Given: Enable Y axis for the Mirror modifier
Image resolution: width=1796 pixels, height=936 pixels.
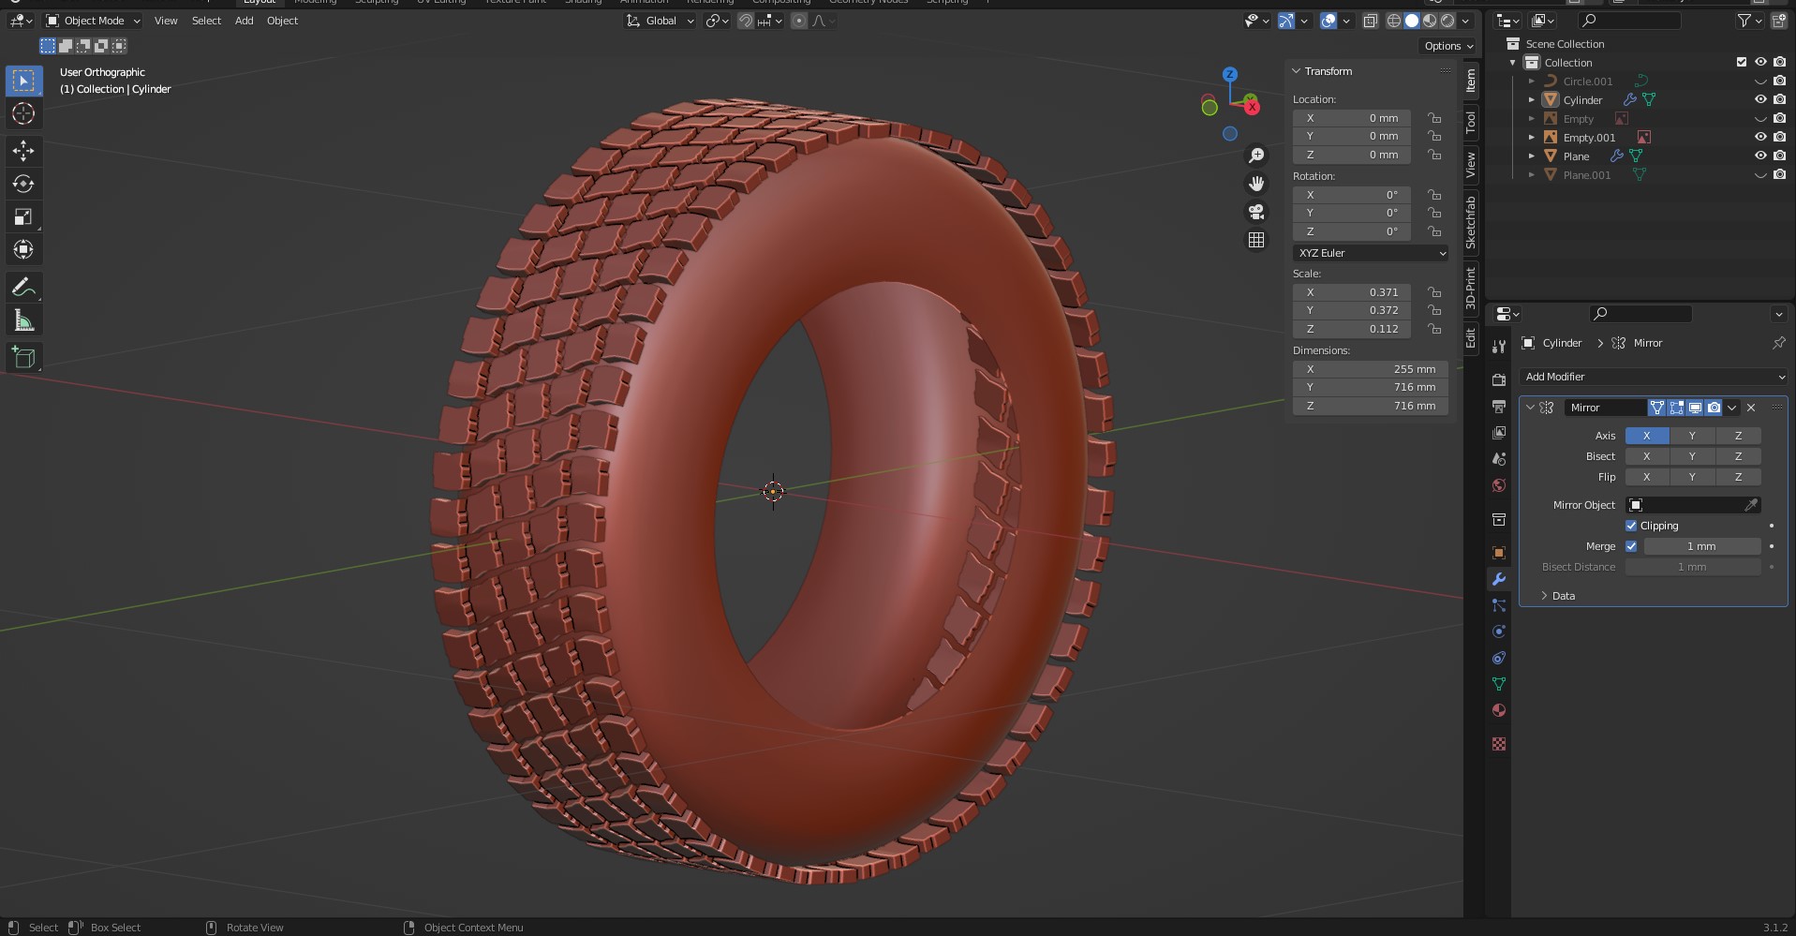Looking at the screenshot, I should (x=1692, y=436).
